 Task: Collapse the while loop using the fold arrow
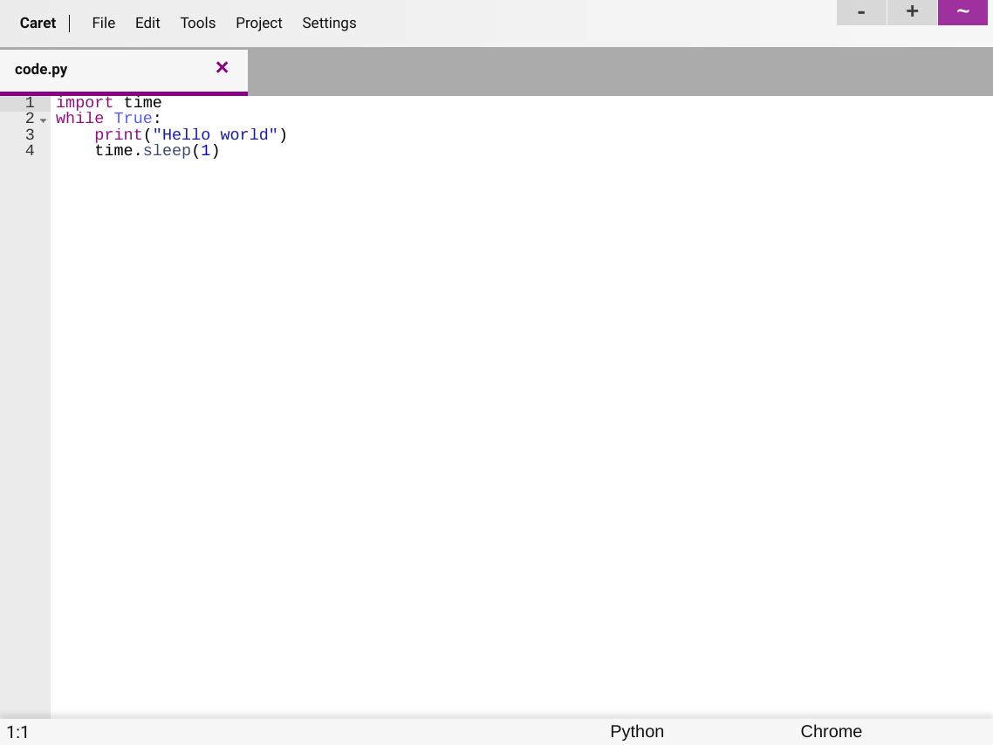coord(44,120)
